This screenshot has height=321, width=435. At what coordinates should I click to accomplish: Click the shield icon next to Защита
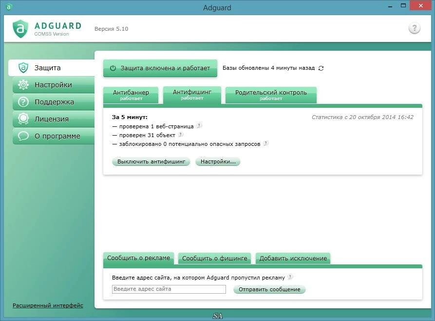[x=23, y=67]
